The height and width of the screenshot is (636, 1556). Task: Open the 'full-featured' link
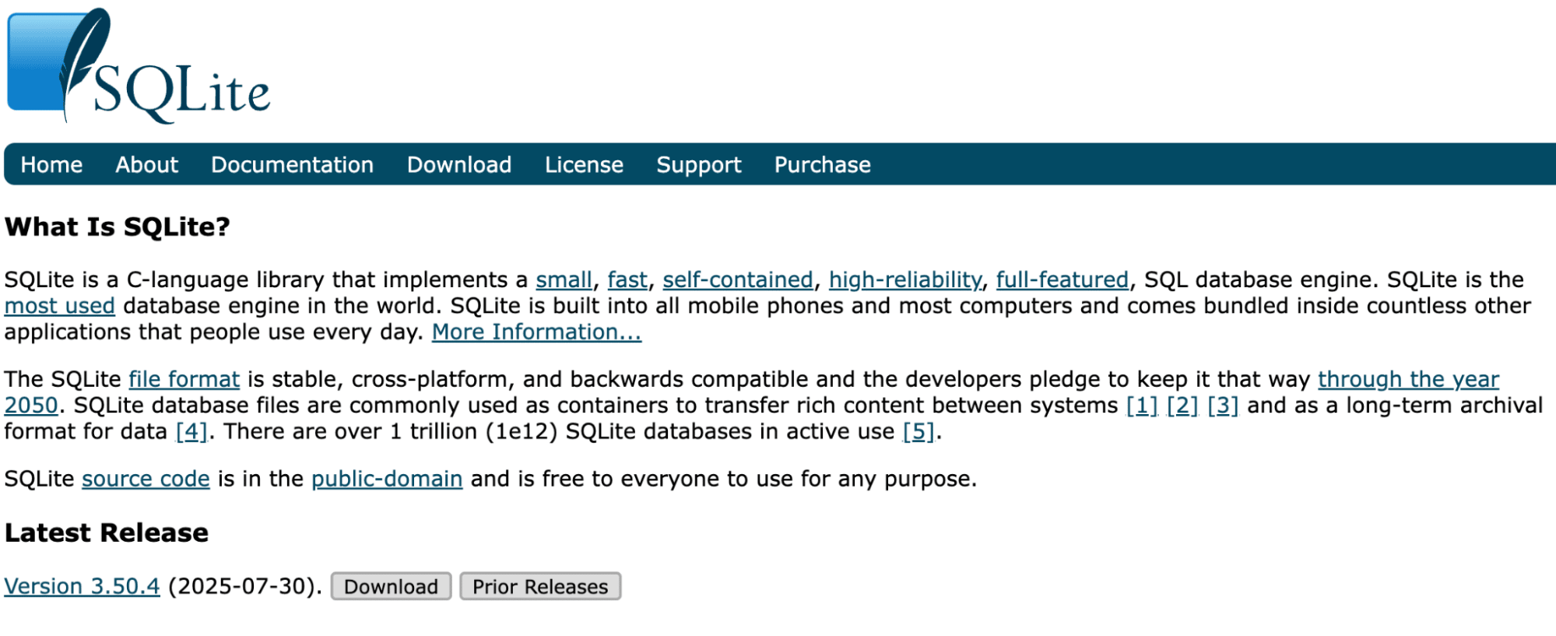(1062, 279)
